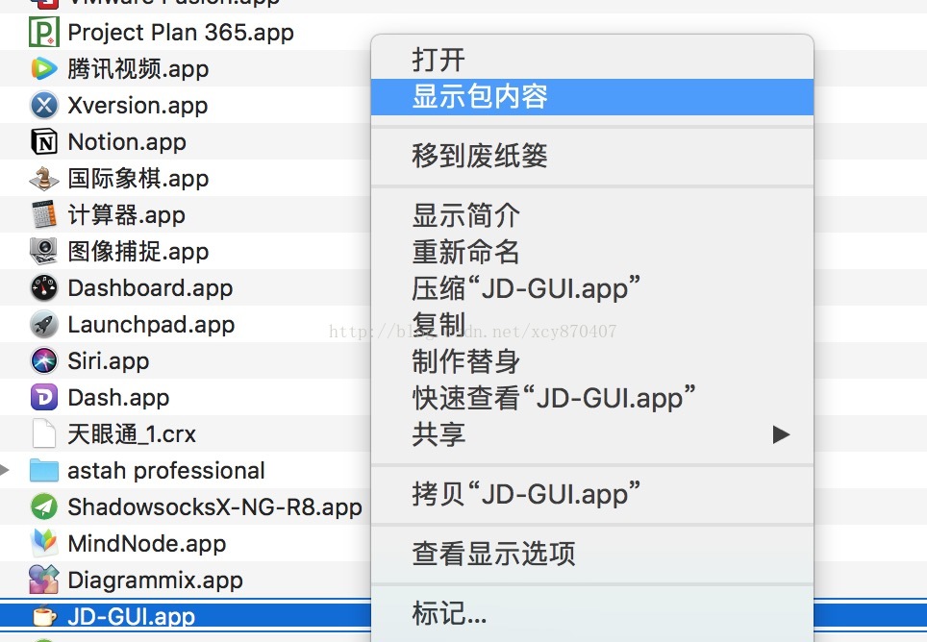This screenshot has height=642, width=927.
Task: Click the Xversion app icon
Action: 43,105
